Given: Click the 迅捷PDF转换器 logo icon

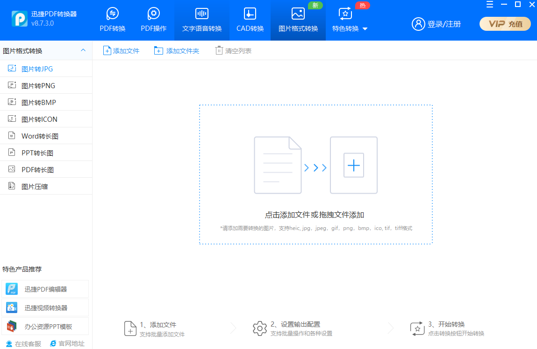Looking at the screenshot, I should 20,19.
